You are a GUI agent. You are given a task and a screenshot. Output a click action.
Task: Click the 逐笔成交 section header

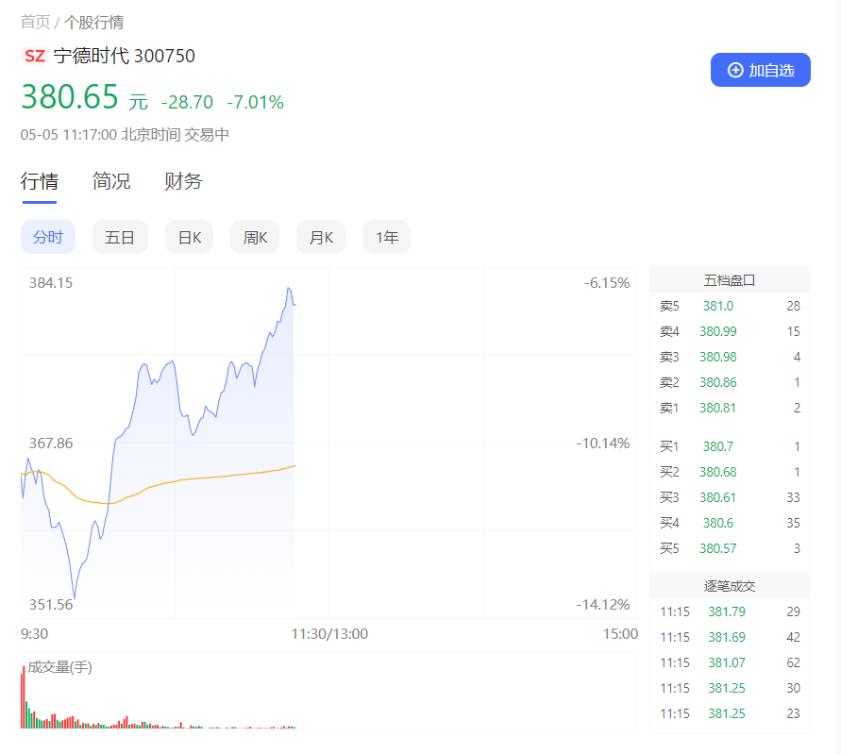tap(730, 586)
